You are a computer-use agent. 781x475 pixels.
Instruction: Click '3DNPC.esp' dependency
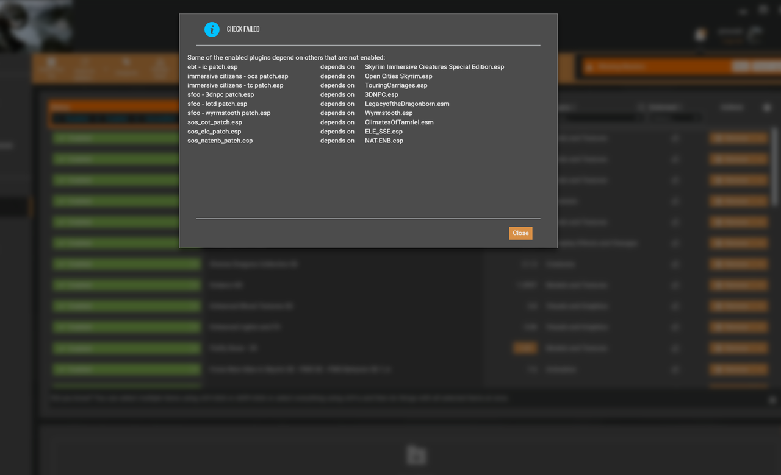(x=381, y=94)
